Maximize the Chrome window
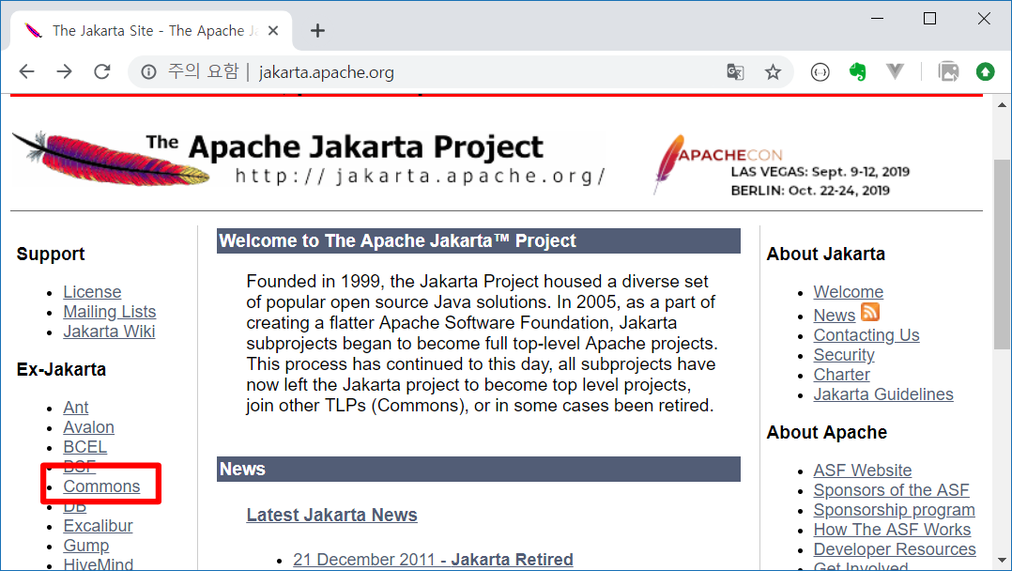Image resolution: width=1012 pixels, height=571 pixels. click(x=929, y=19)
